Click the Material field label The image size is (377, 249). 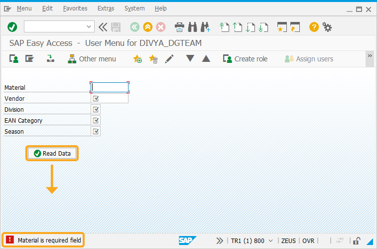(15, 88)
